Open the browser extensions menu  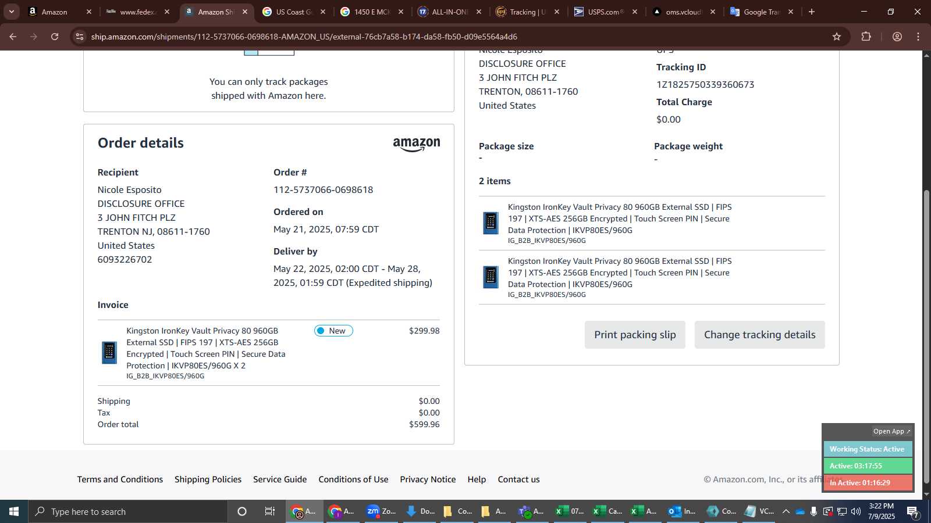866,37
